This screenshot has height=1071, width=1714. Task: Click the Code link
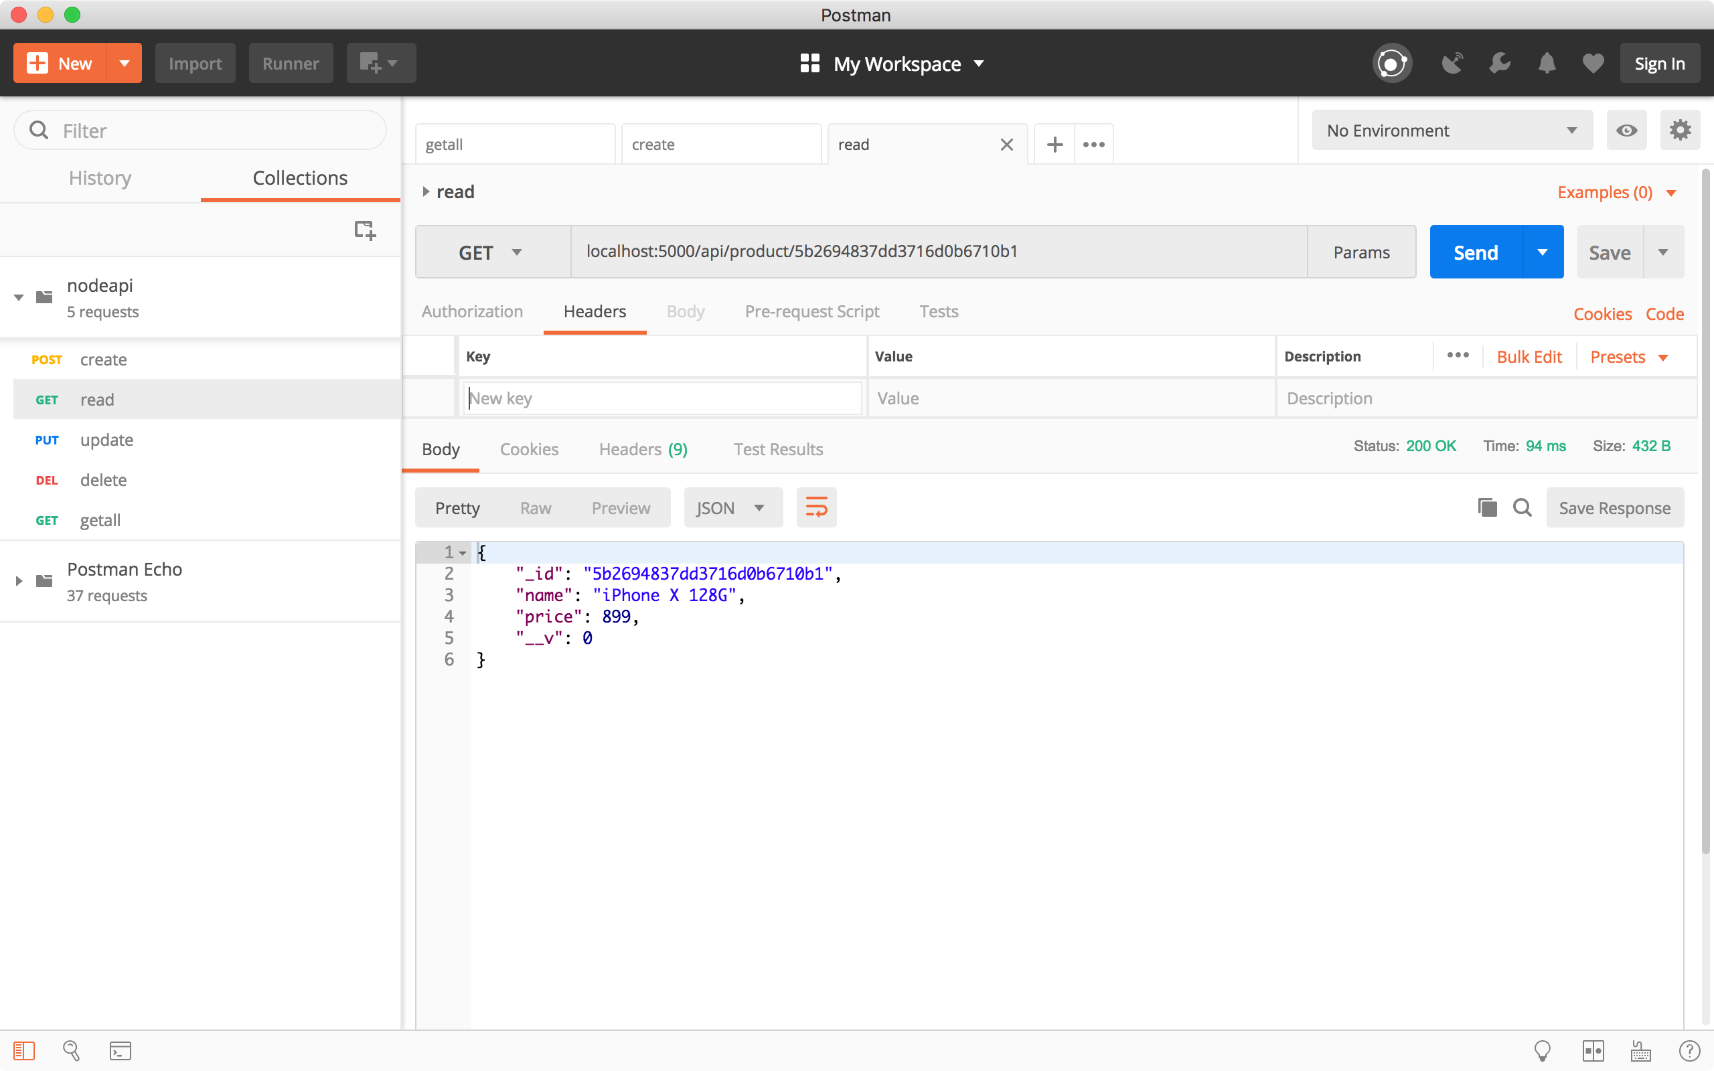point(1664,314)
